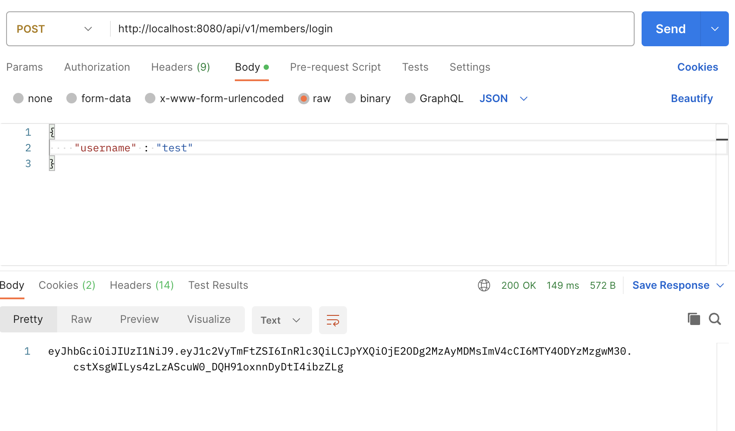735x431 pixels.
Task: Switch response view to Preview
Action: point(139,319)
